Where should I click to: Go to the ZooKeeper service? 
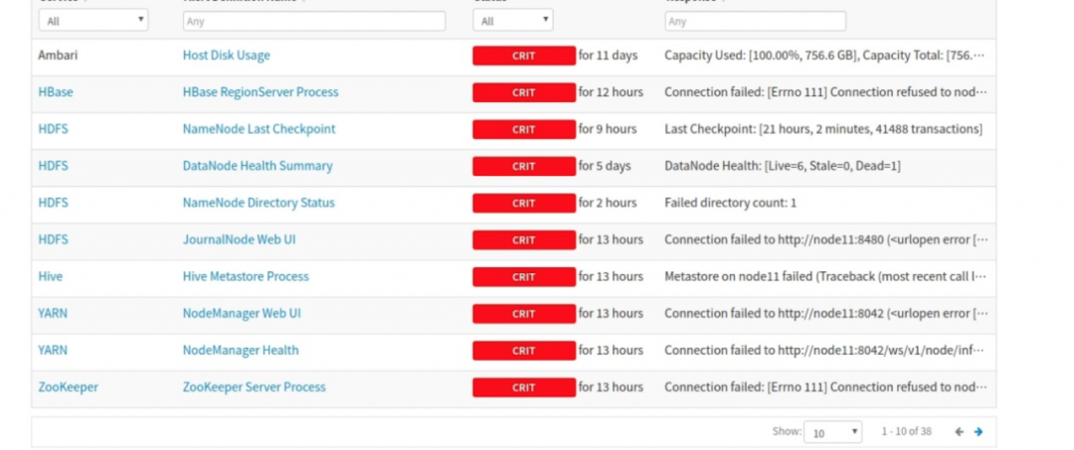(x=68, y=387)
